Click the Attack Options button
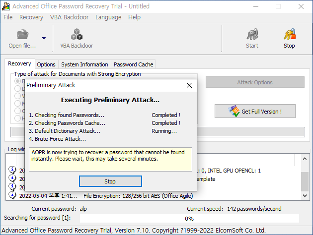The image size is (313, 235). click(x=254, y=82)
